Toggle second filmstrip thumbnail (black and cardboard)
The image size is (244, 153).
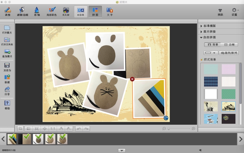click(25, 139)
